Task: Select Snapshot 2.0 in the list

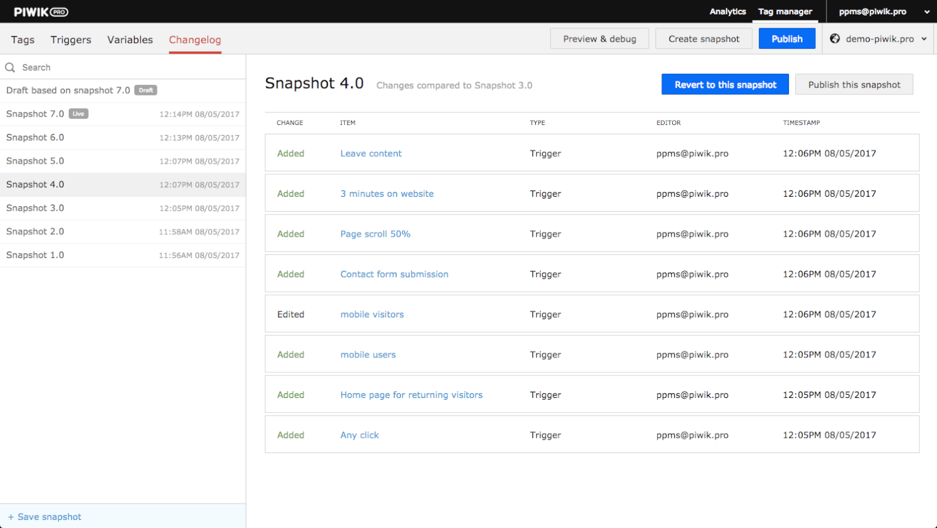Action: coord(122,232)
